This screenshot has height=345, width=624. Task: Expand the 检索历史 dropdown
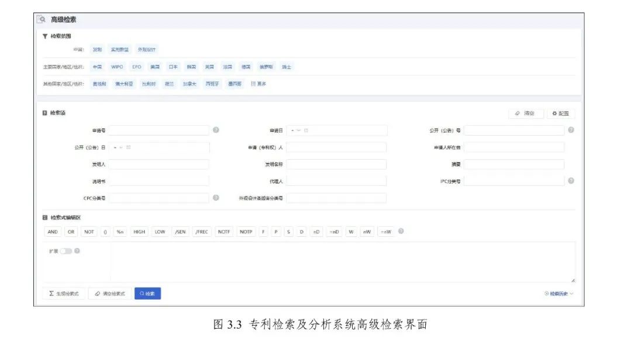pos(559,294)
